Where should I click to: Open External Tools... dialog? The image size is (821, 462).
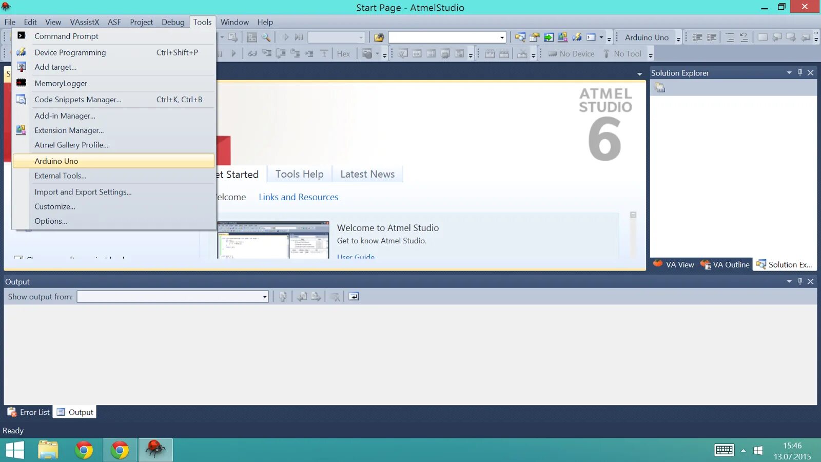[113, 176]
